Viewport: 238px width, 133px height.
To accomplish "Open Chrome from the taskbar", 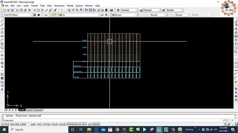I will 117,130.
